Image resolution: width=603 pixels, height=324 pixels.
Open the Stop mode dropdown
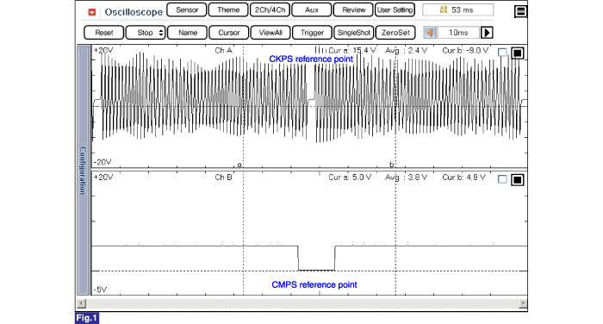[x=146, y=33]
